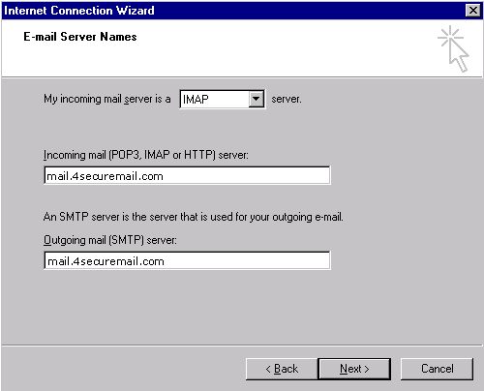
Task: Cancel the Internet Connection Wizard
Action: pos(437,369)
